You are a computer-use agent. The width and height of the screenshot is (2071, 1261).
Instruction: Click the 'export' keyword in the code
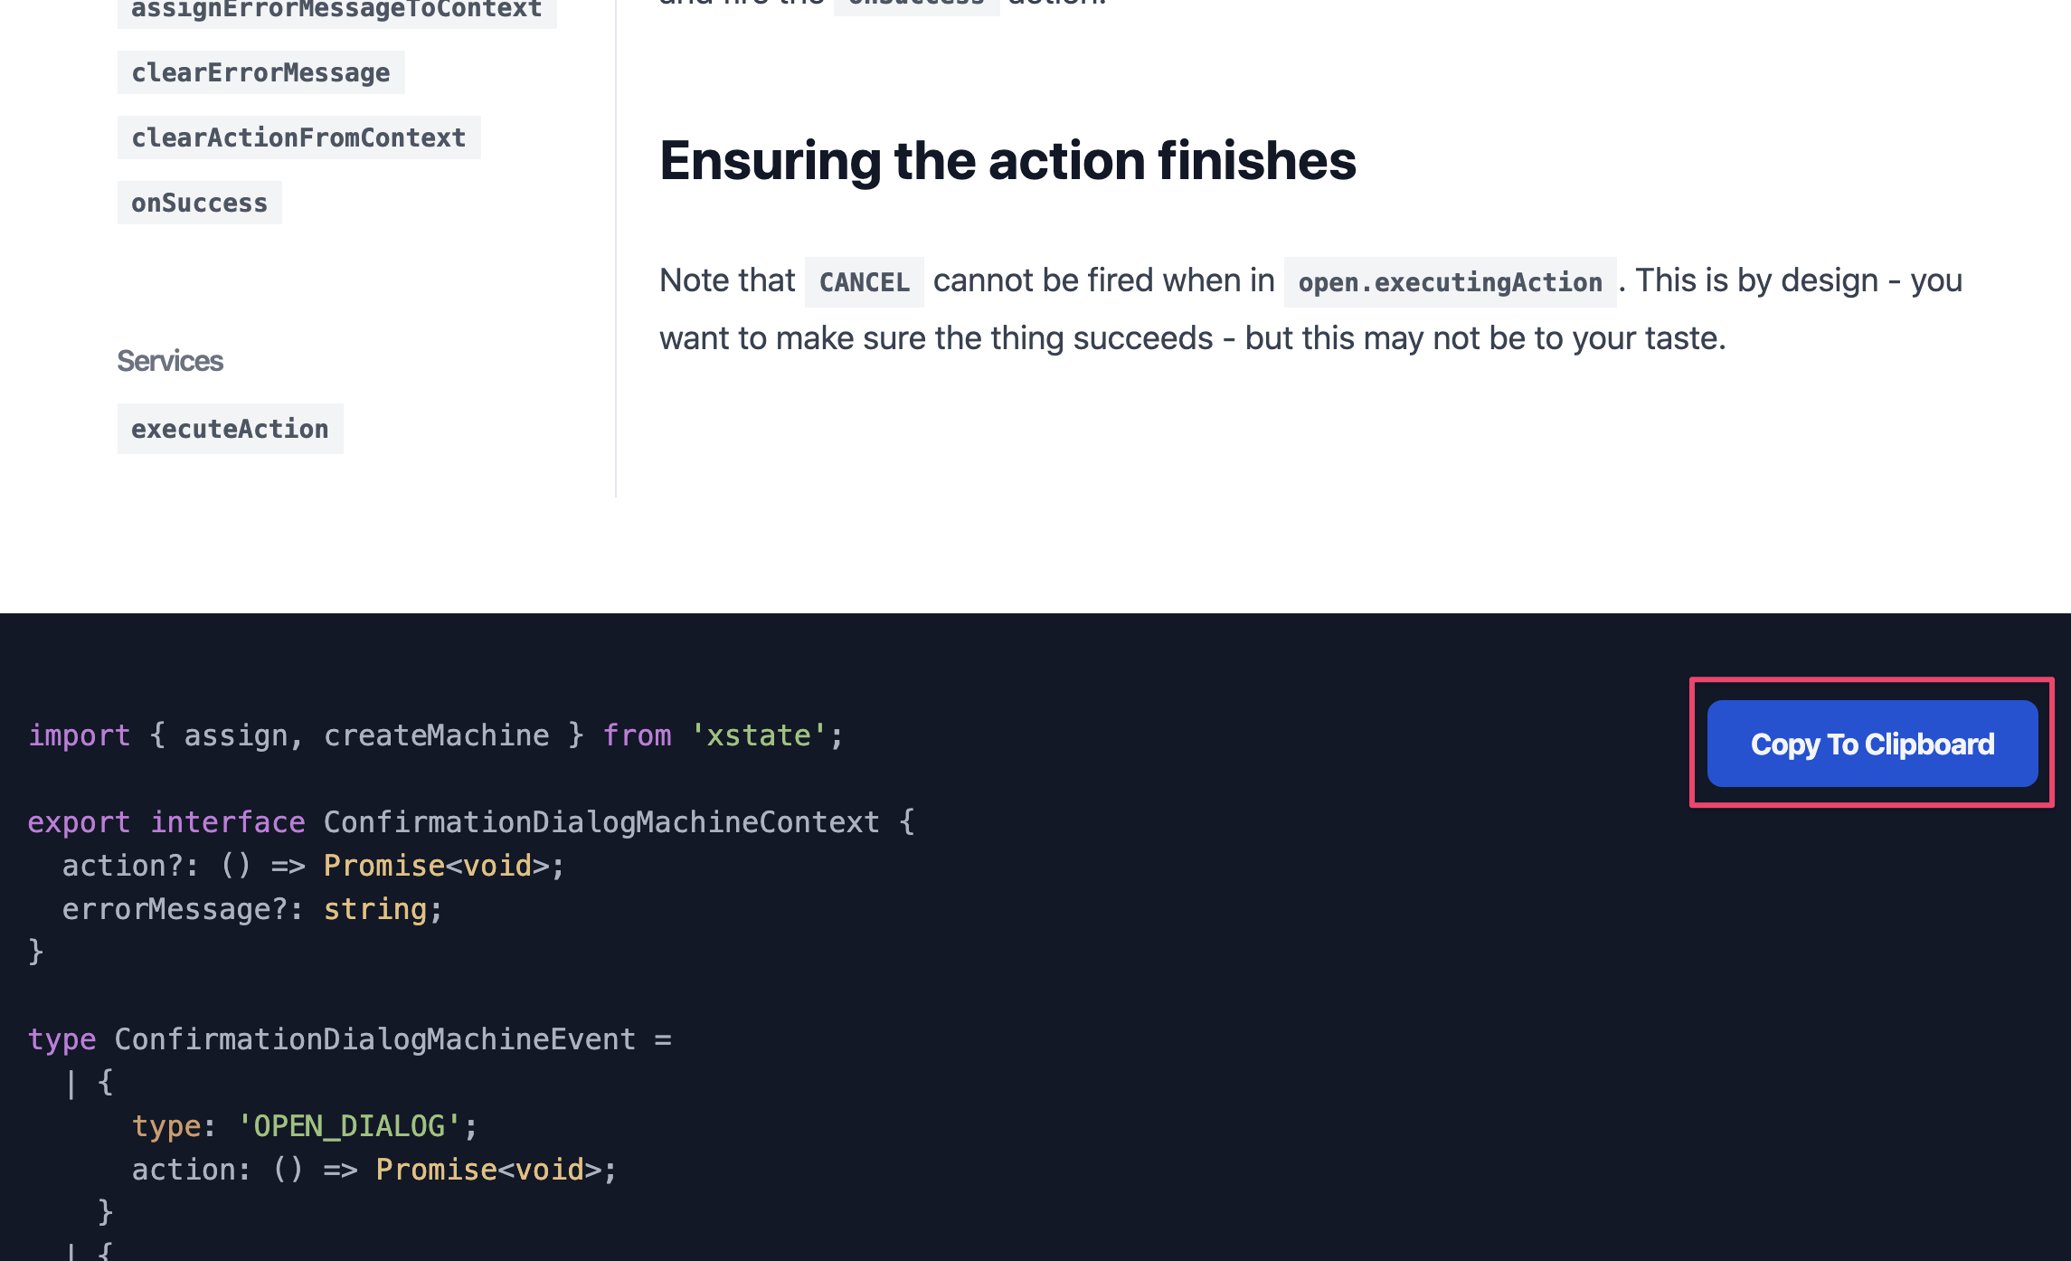pos(79,822)
